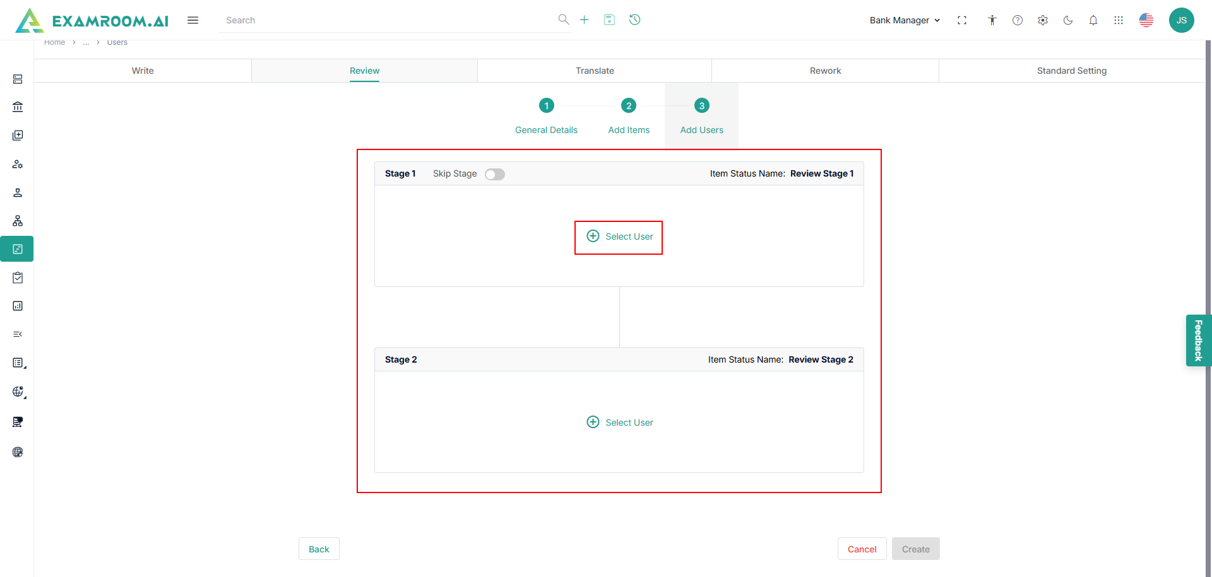Open the org hierarchy sidebar icon

coord(18,221)
